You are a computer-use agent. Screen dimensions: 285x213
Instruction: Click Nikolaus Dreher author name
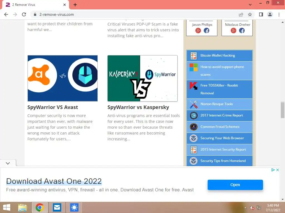click(238, 25)
